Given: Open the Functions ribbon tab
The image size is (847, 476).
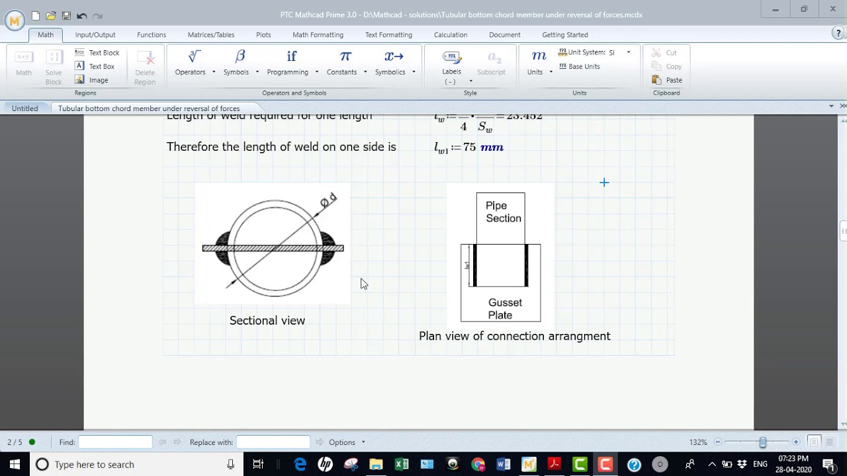Looking at the screenshot, I should tap(152, 34).
